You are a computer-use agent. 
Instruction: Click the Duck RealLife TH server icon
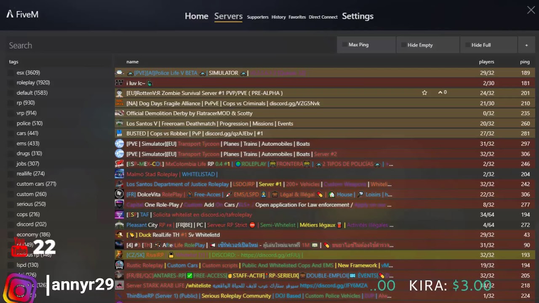pos(120,235)
